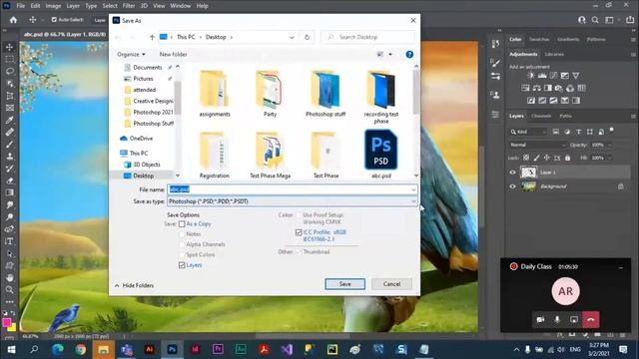This screenshot has height=359, width=639.
Task: Open the Save As dialog help icon
Action: pos(409,54)
